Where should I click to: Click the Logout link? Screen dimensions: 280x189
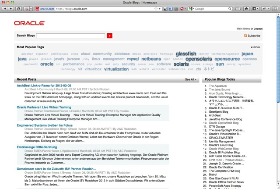click(258, 29)
